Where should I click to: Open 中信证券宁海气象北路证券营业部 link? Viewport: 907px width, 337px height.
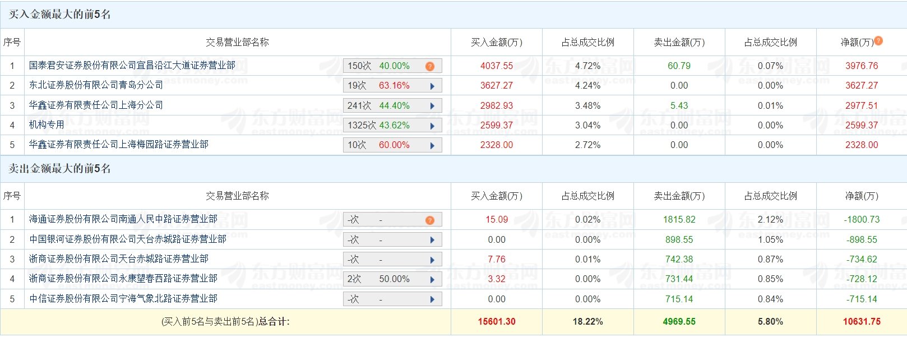click(123, 299)
